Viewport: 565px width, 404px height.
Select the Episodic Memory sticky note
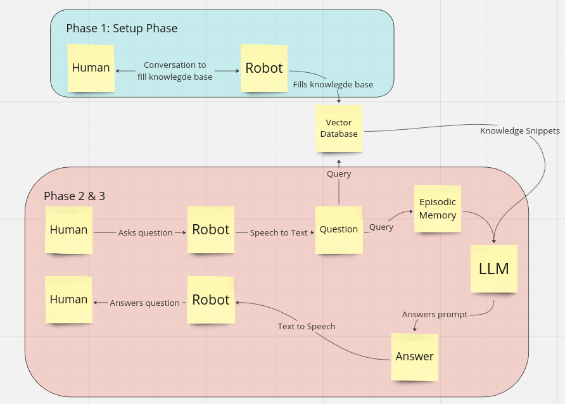437,210
